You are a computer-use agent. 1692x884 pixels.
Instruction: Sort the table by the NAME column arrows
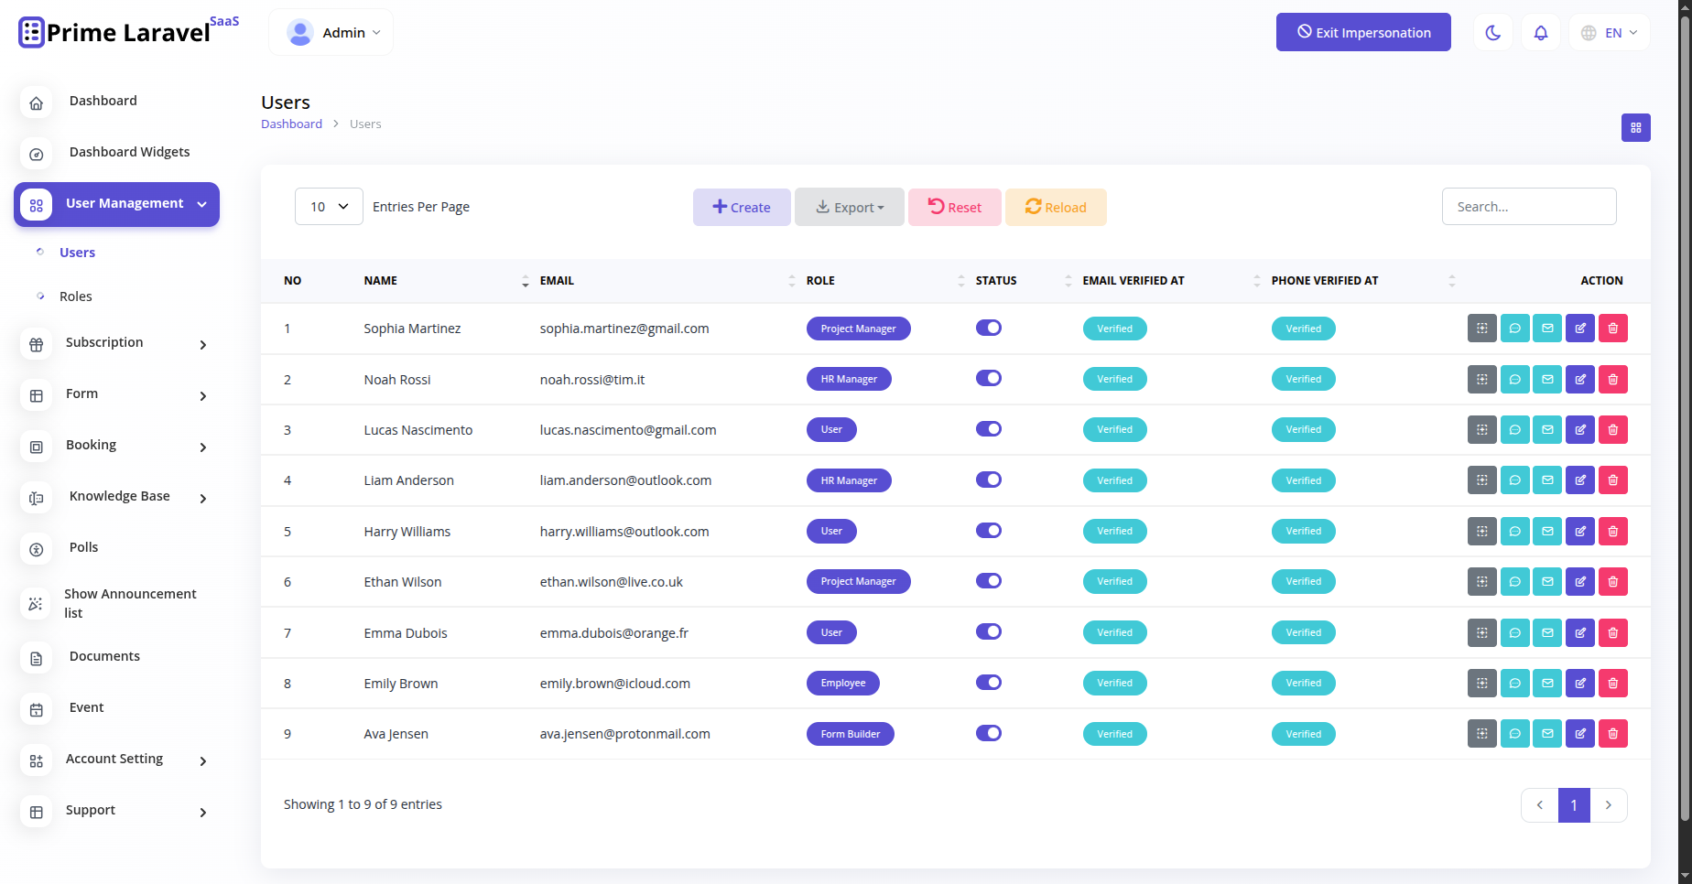(526, 281)
